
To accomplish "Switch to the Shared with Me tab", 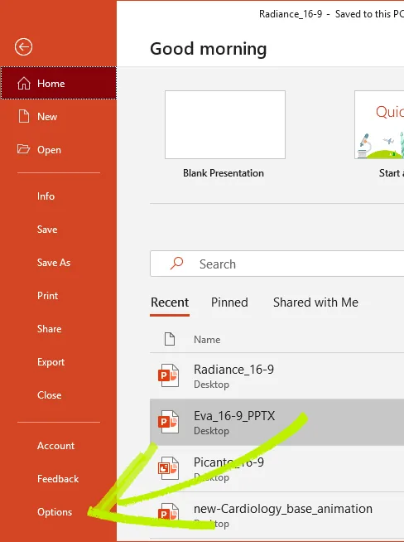I will (x=316, y=302).
